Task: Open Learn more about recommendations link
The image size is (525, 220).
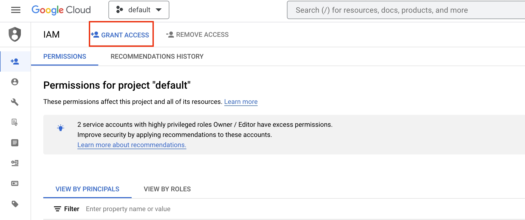Action: pos(132,145)
